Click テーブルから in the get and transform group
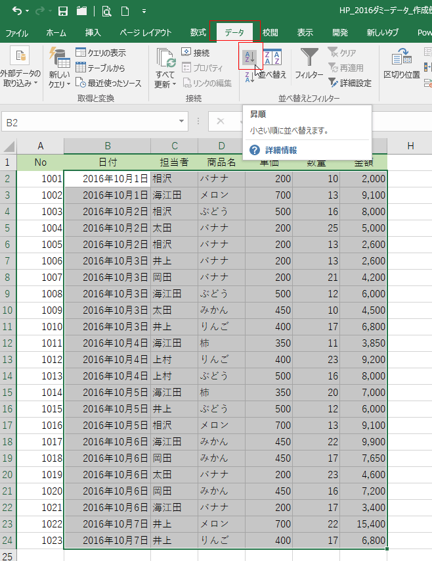This screenshot has width=432, height=561. pyautogui.click(x=100, y=67)
